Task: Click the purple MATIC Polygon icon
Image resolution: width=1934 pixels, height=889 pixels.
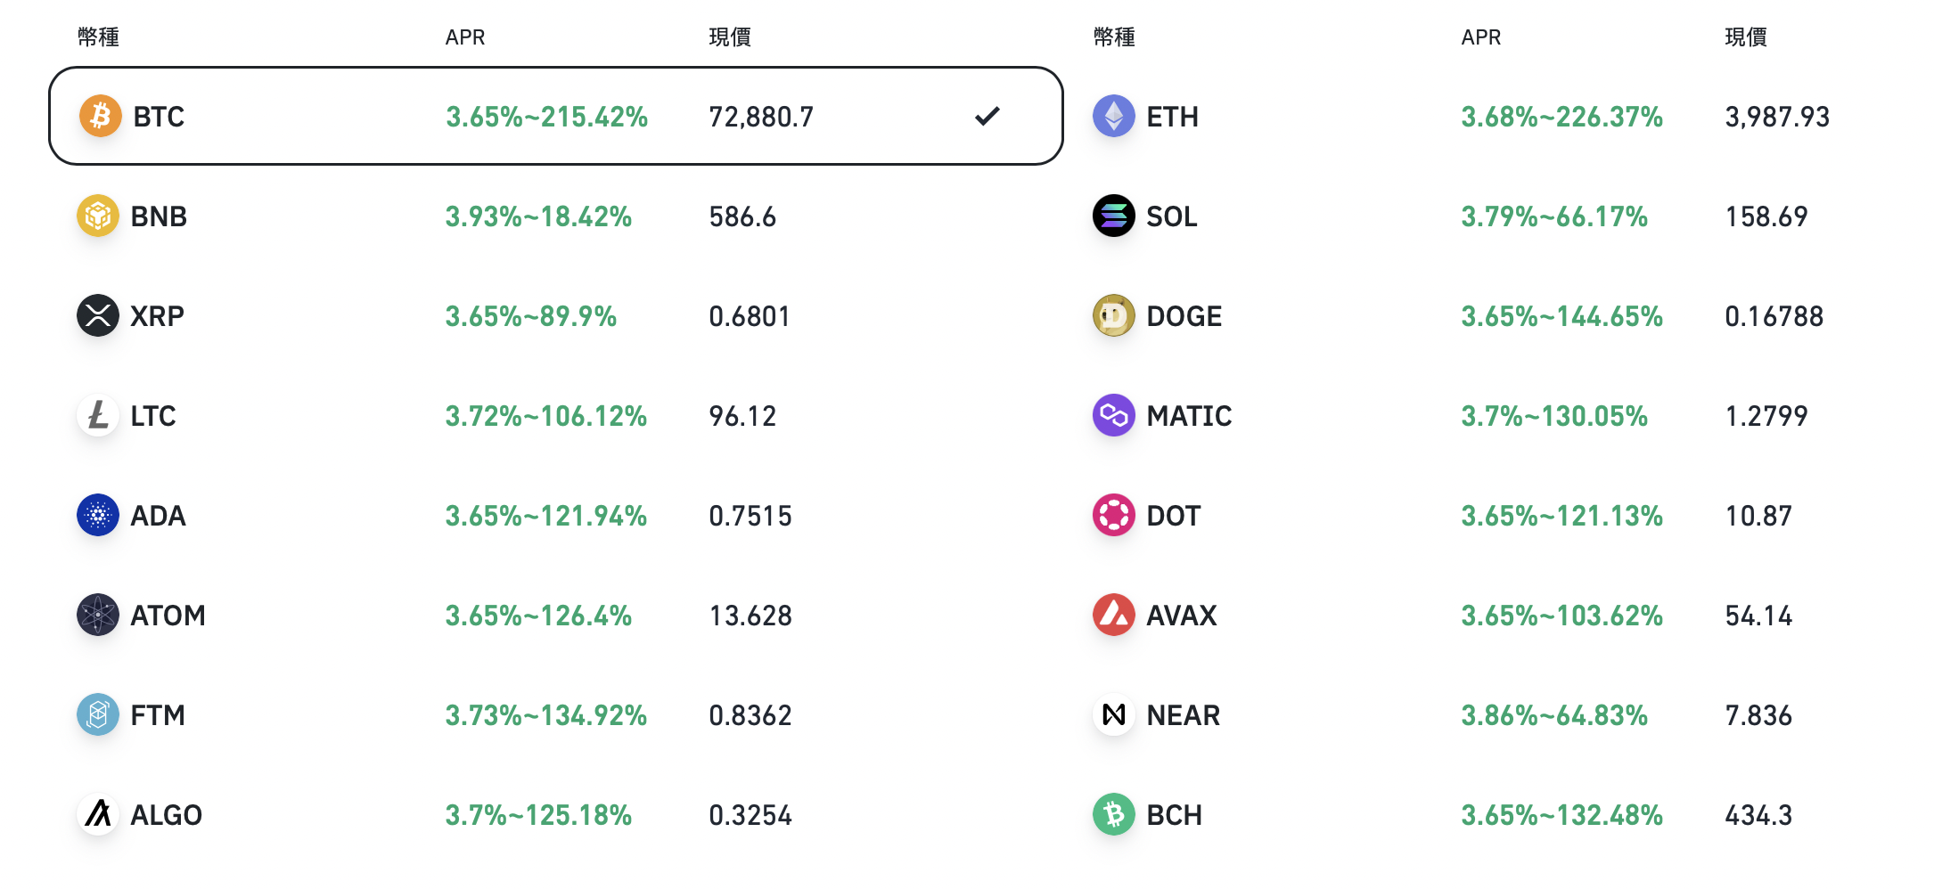Action: click(x=1113, y=415)
